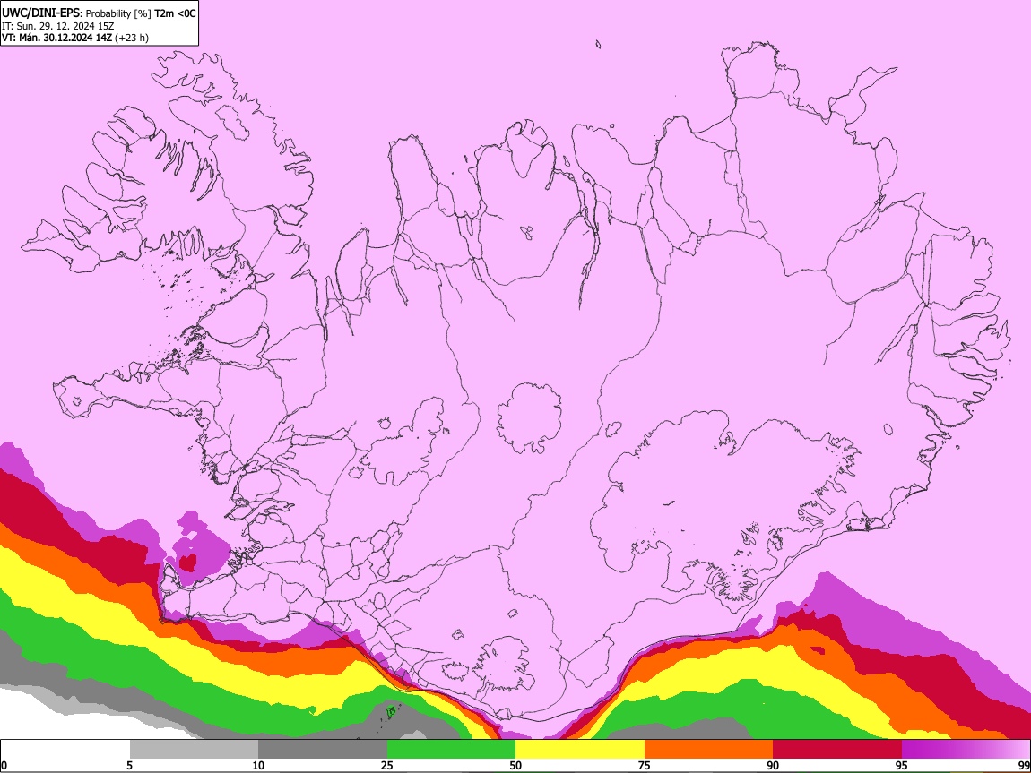Click the white 0–5% legend swatch
The image size is (1031, 773).
coord(65,750)
